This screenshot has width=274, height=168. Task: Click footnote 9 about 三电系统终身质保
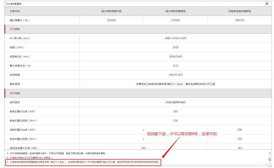(83, 161)
